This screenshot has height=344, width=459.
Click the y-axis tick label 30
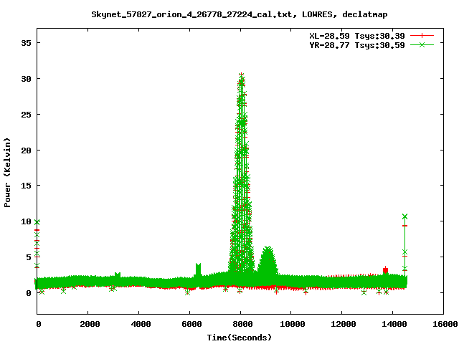click(x=26, y=79)
